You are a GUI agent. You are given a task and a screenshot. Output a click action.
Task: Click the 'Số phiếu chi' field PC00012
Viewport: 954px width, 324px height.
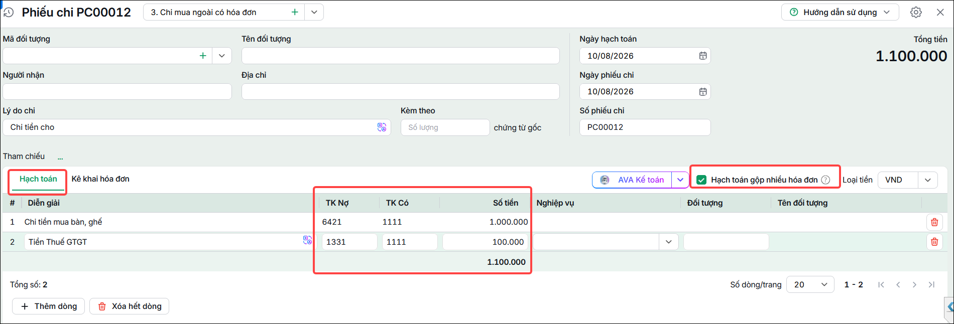[645, 127]
